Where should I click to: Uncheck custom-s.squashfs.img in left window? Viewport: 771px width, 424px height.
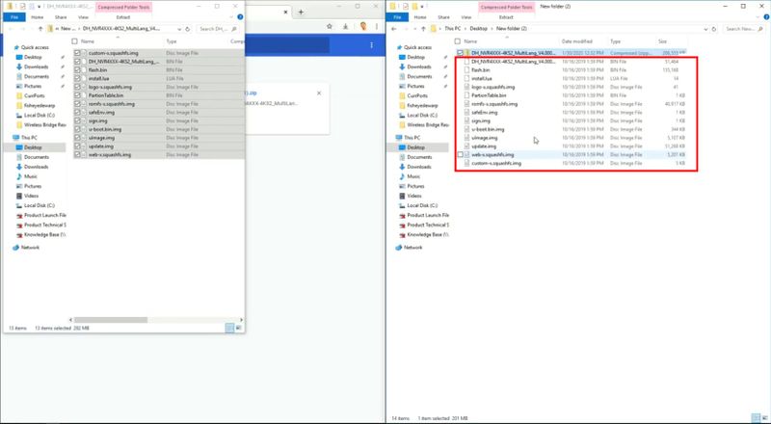(77, 53)
